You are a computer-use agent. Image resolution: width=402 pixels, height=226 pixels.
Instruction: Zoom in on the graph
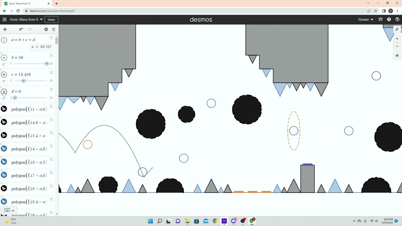click(x=397, y=39)
